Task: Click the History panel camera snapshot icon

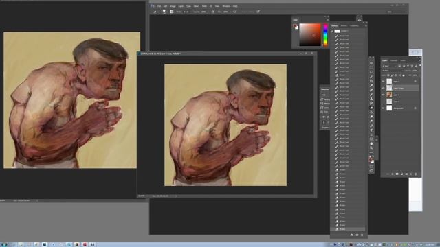Action: click(x=357, y=235)
